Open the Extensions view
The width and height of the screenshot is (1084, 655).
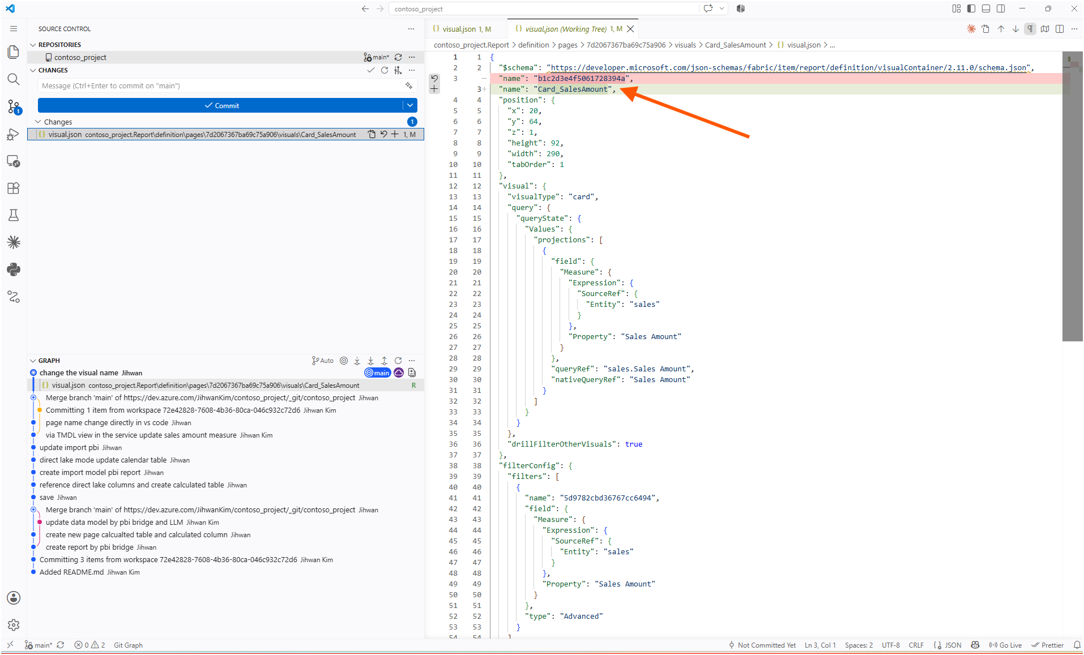point(14,188)
